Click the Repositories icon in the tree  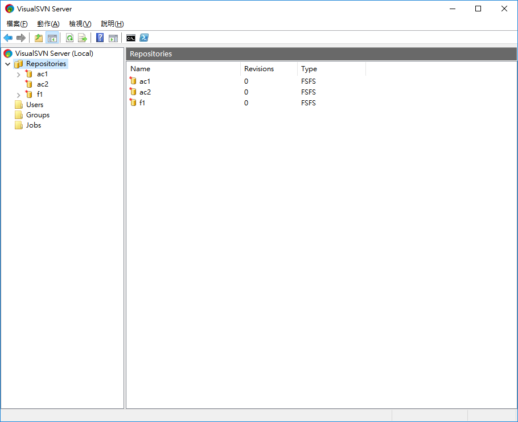tap(19, 64)
